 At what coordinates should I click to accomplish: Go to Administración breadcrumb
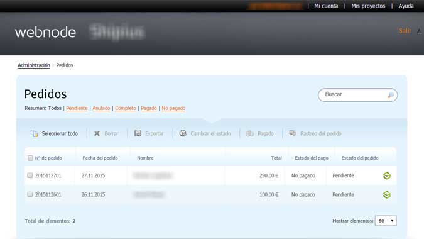(x=34, y=65)
